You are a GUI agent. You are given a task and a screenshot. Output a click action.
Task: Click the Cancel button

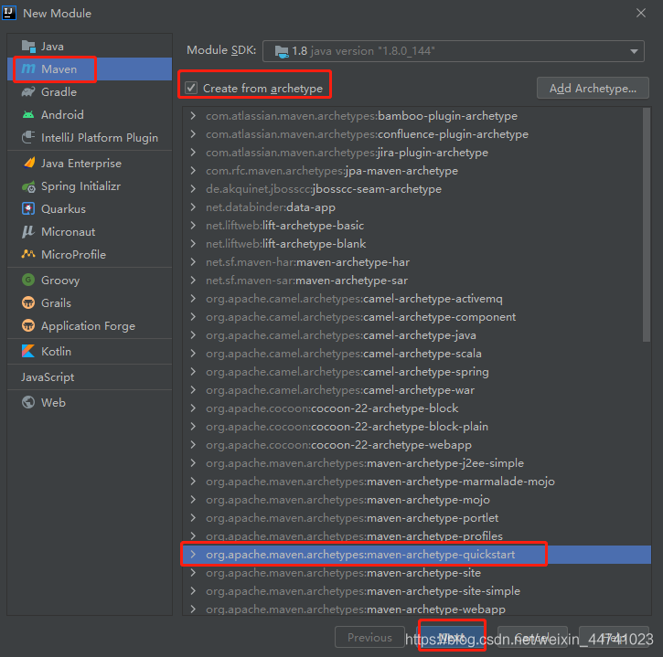coord(532,637)
